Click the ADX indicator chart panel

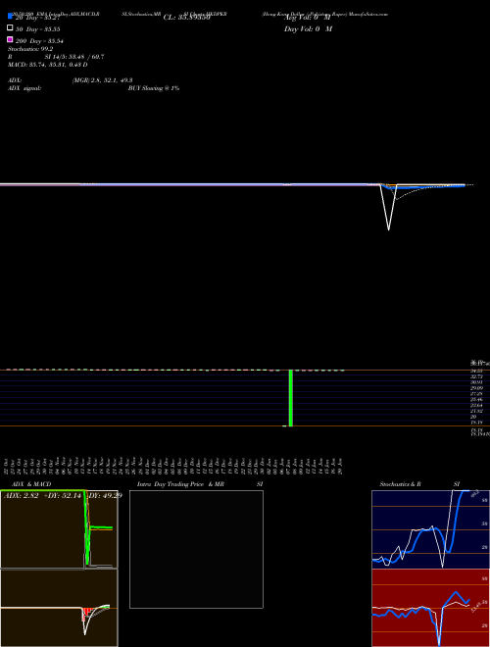pyautogui.click(x=59, y=529)
